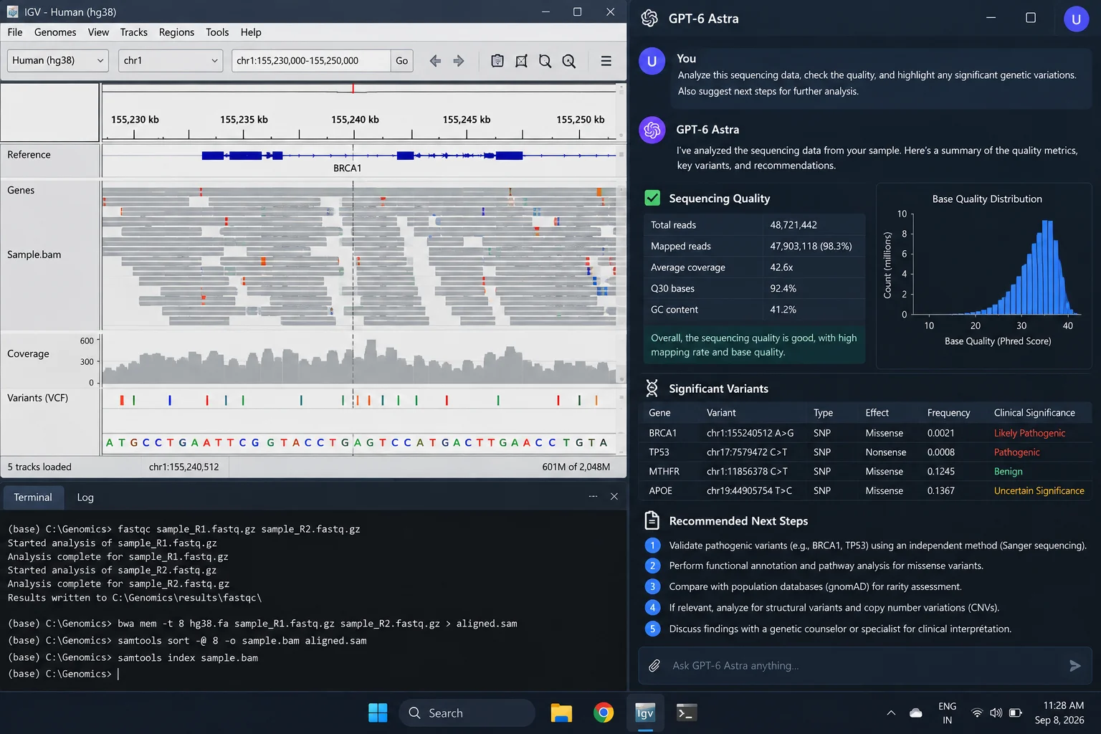Click the 601M of 2,048M memory indicator
The height and width of the screenshot is (734, 1101).
point(576,467)
